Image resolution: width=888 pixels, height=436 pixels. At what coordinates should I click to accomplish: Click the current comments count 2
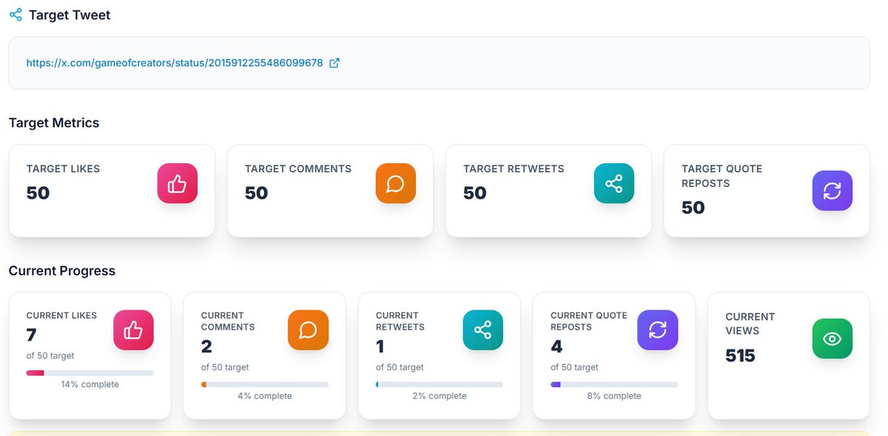206,347
